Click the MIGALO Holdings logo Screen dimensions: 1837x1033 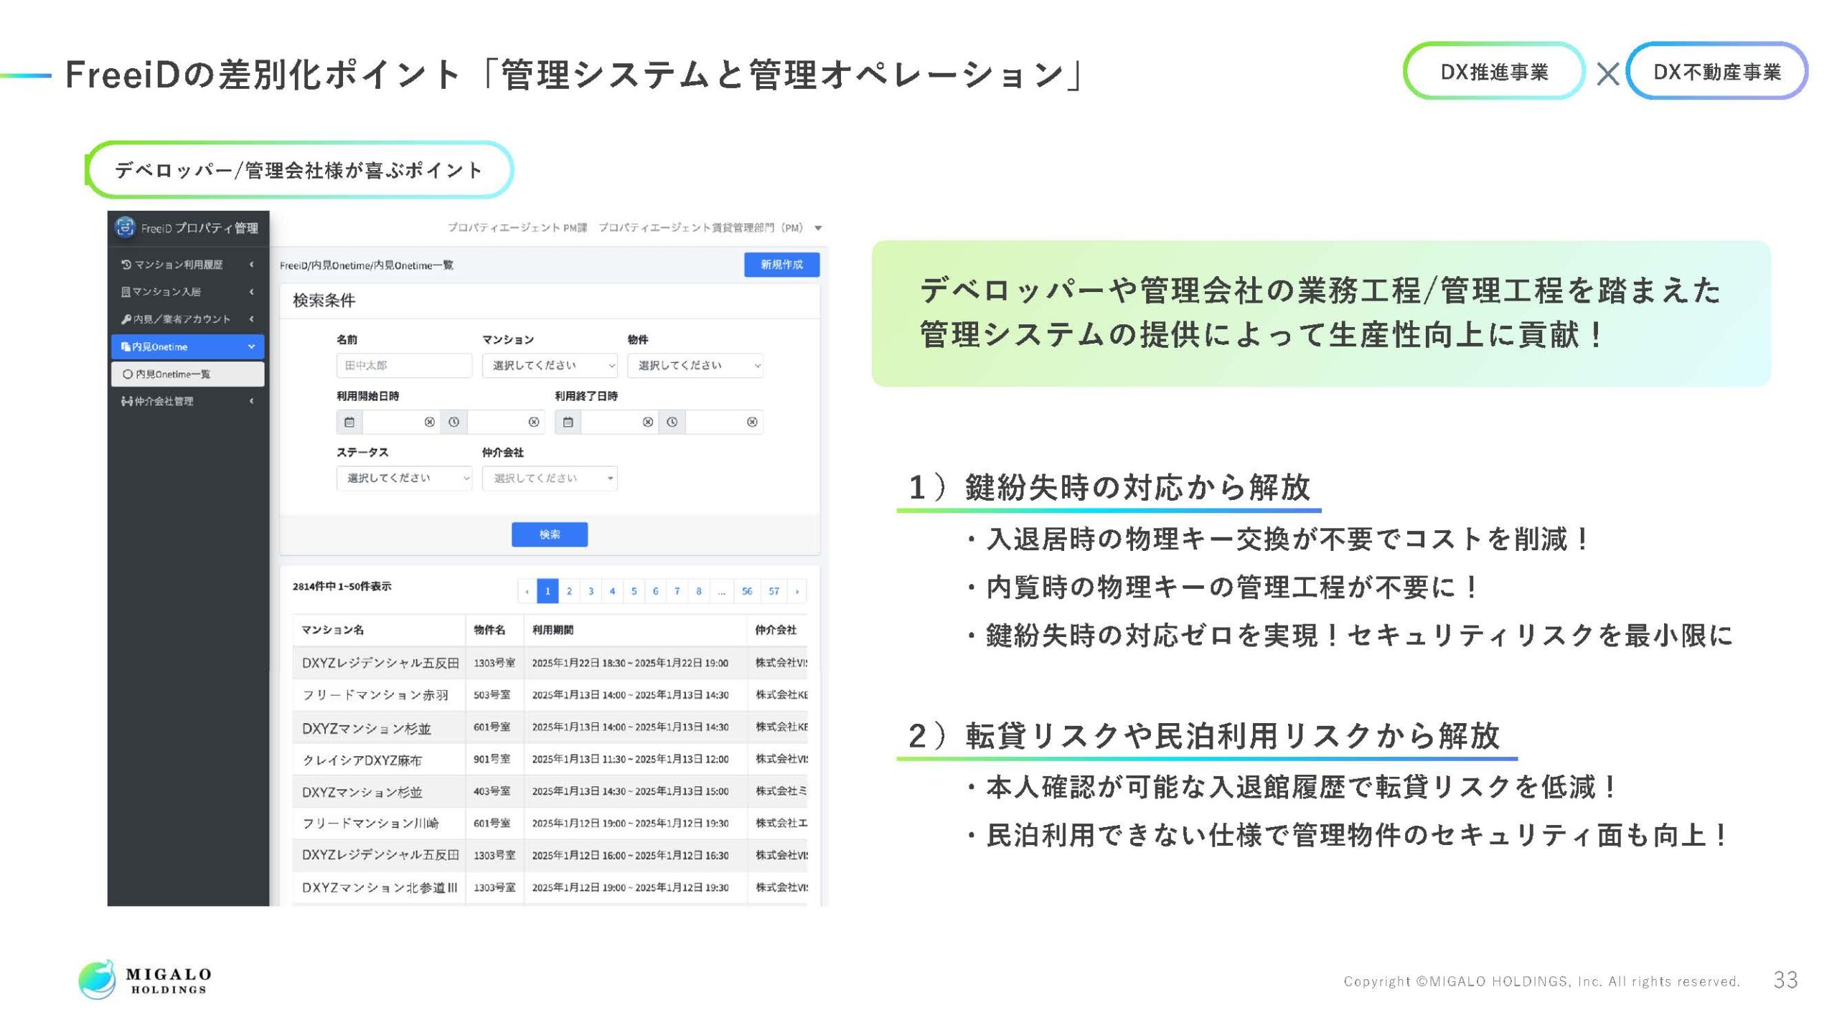pyautogui.click(x=145, y=979)
